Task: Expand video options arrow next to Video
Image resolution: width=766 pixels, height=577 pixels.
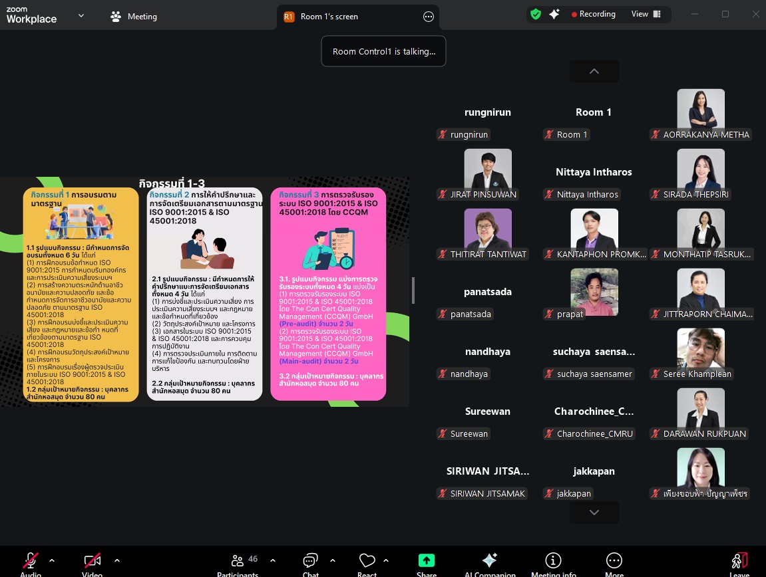Action: 117,560
